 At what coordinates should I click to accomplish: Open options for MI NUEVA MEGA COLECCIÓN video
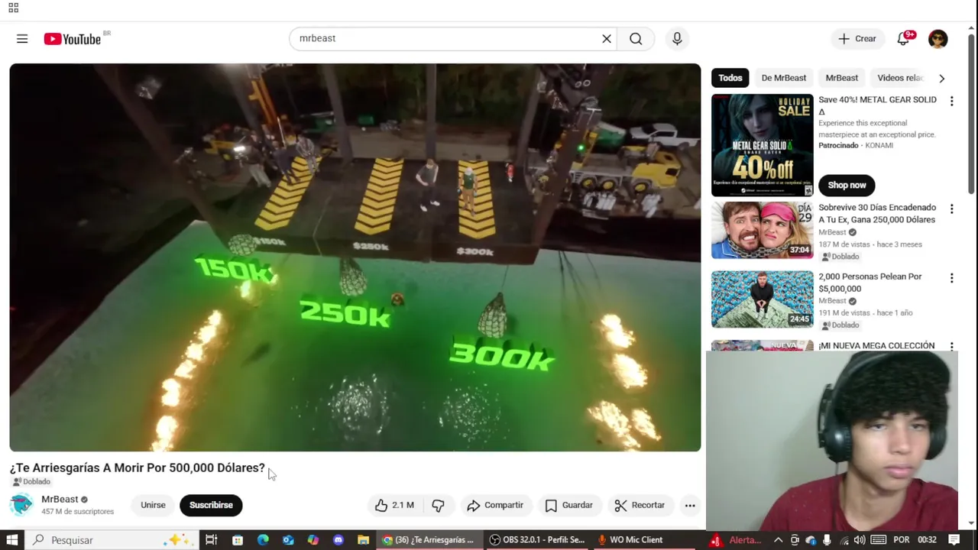[x=951, y=346]
